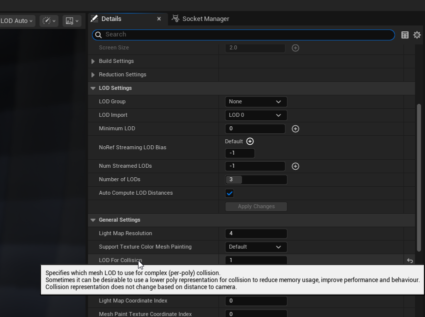Open Support Texture Color Mesh Painting dropdown

[x=256, y=247]
